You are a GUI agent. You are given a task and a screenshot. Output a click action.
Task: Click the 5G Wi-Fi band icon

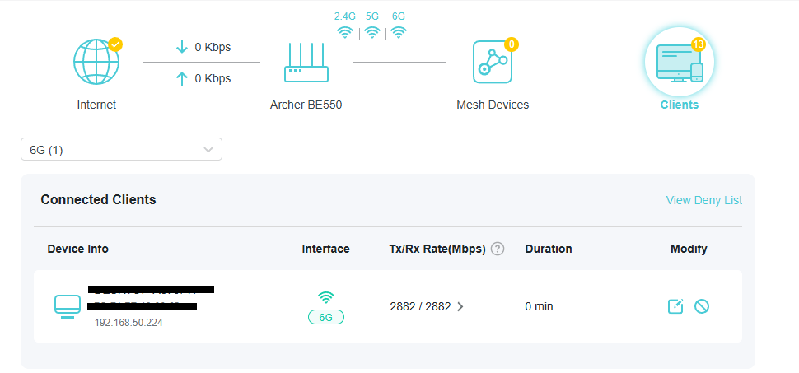coord(372,33)
